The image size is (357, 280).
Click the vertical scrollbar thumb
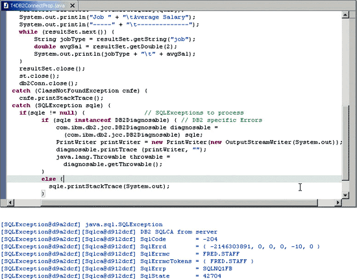pyautogui.click(x=345, y=143)
